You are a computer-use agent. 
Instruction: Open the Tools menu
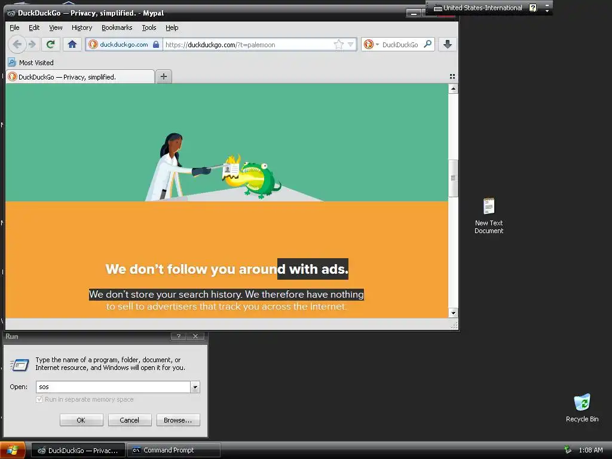(149, 27)
